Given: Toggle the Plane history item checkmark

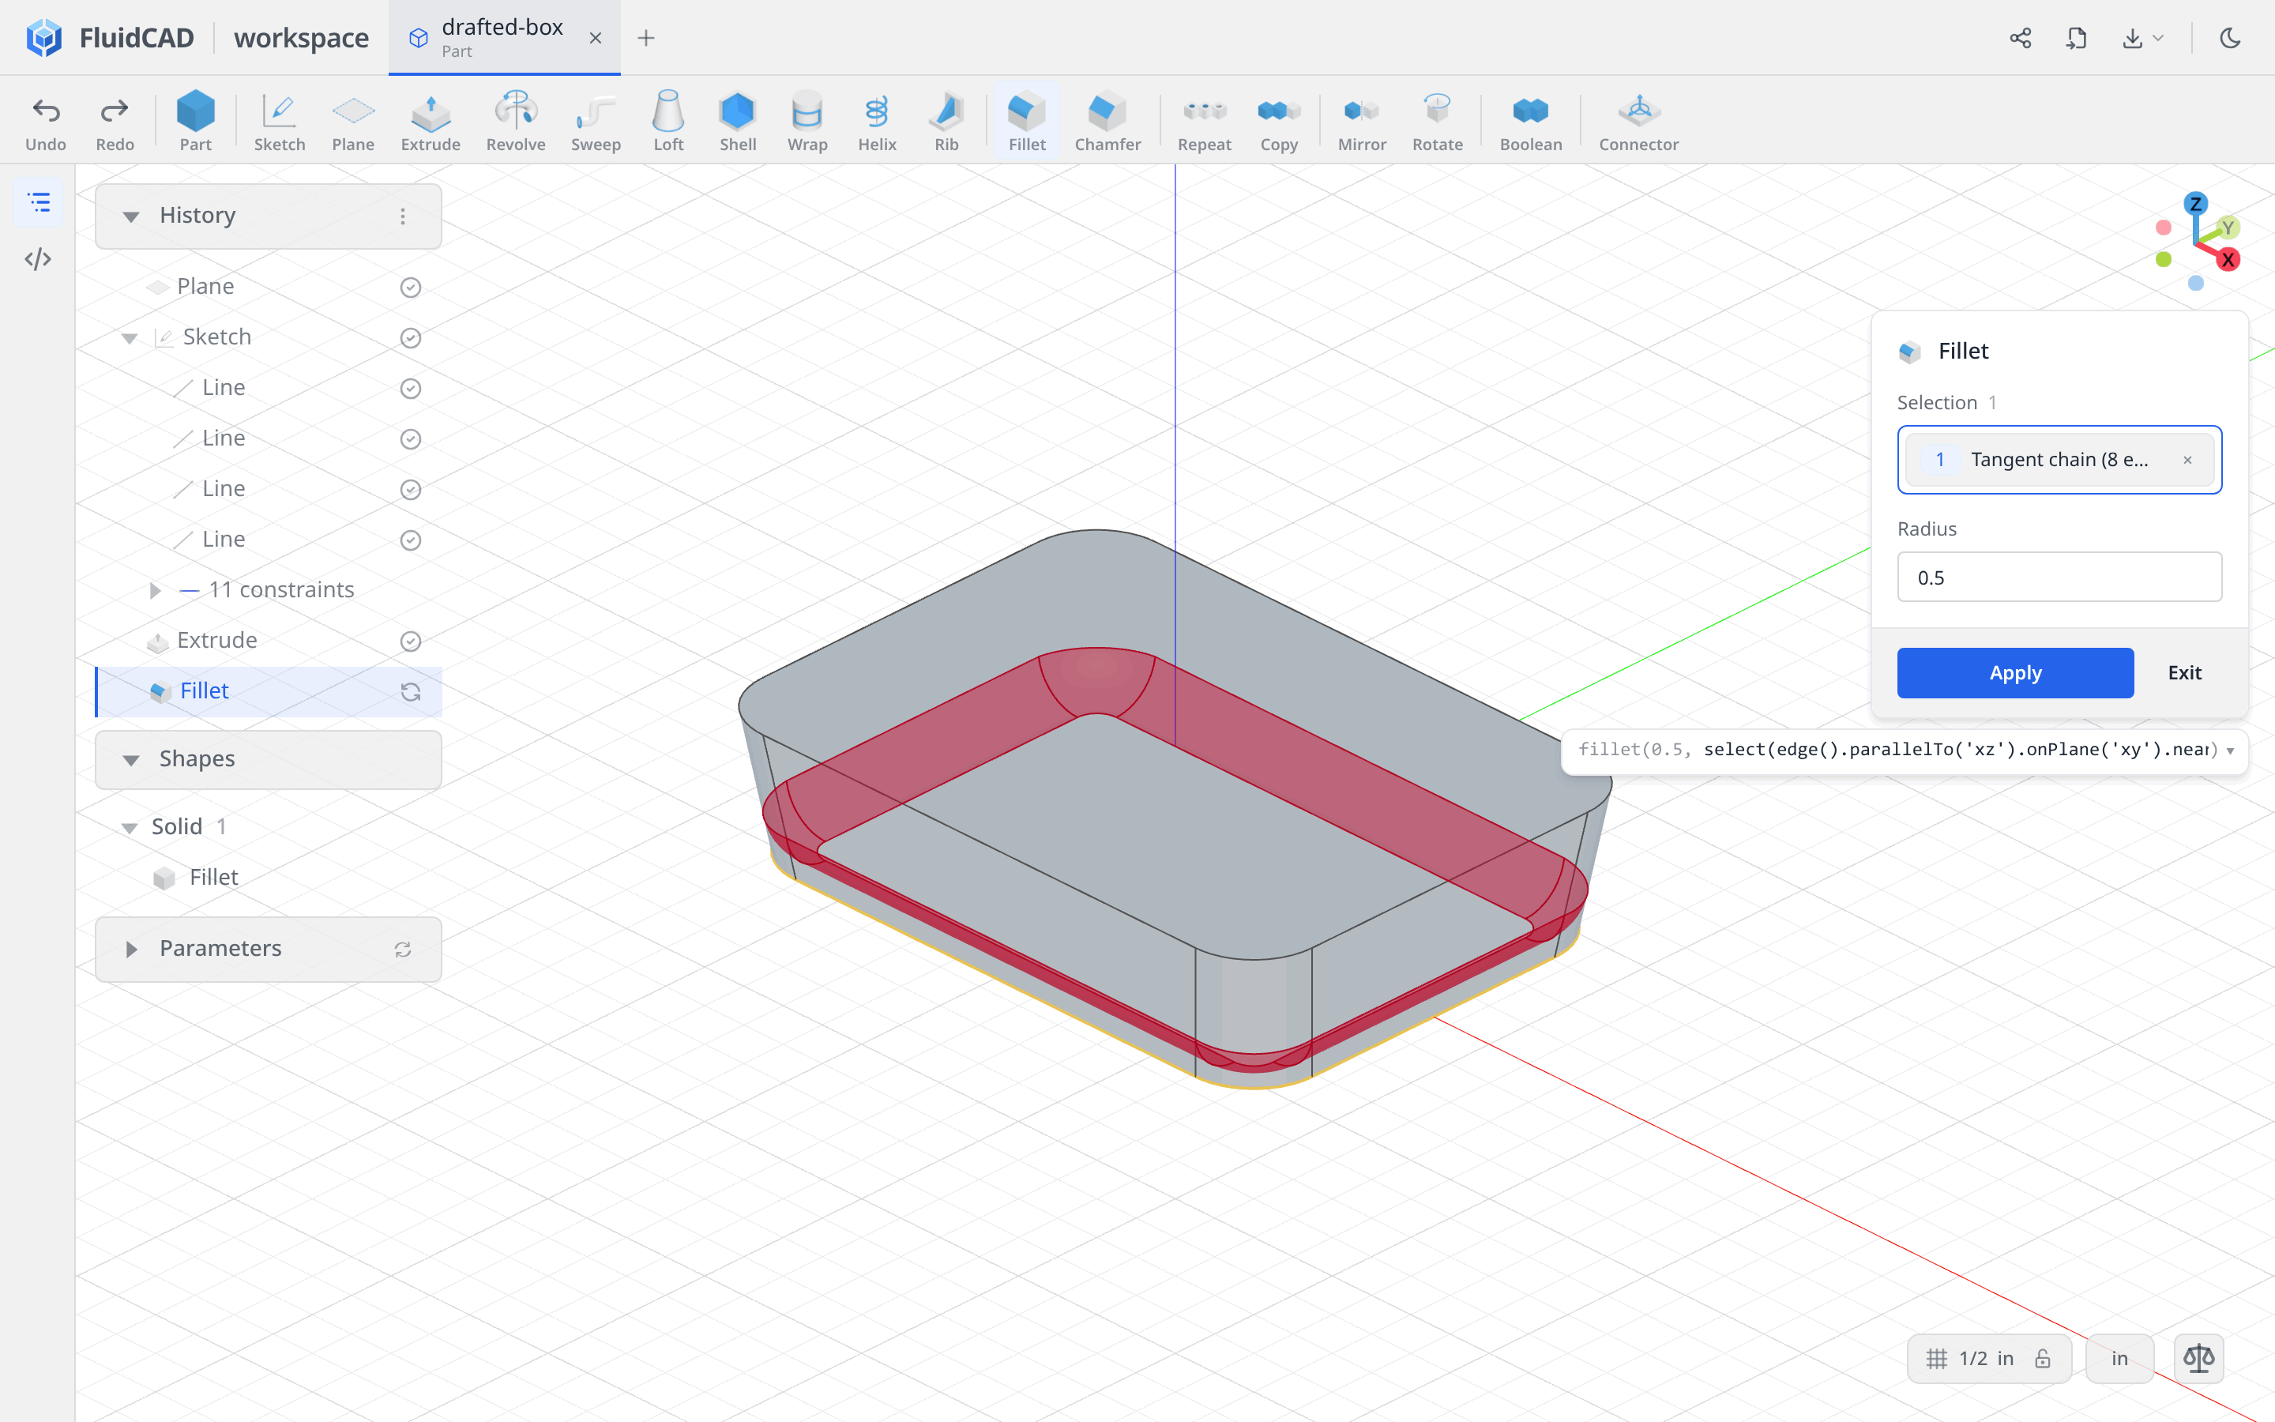Looking at the screenshot, I should [410, 287].
